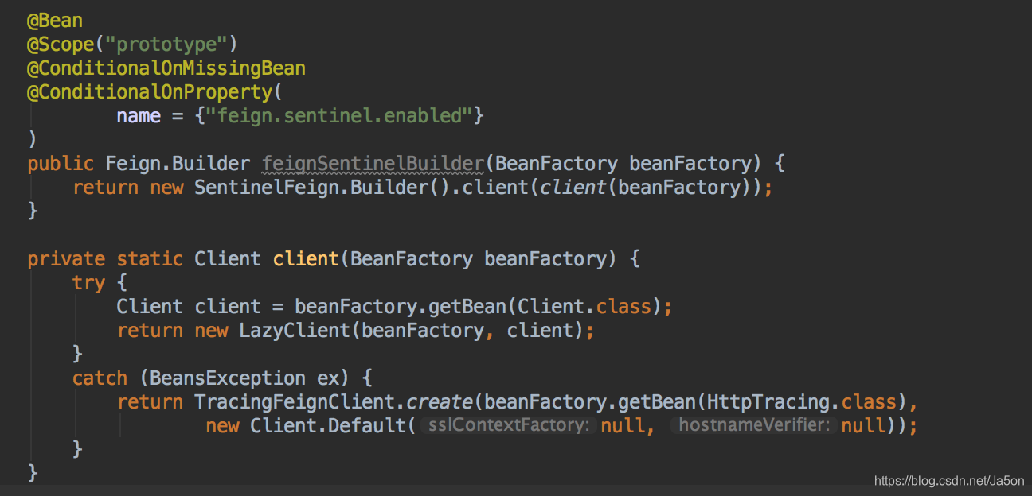Click the try keyword
This screenshot has height=496, width=1032.
[88, 283]
